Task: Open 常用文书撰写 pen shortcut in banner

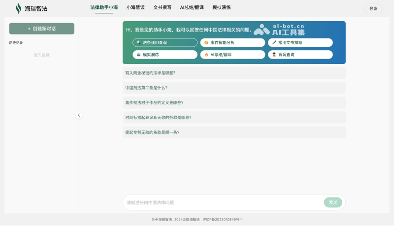Action: [x=300, y=43]
